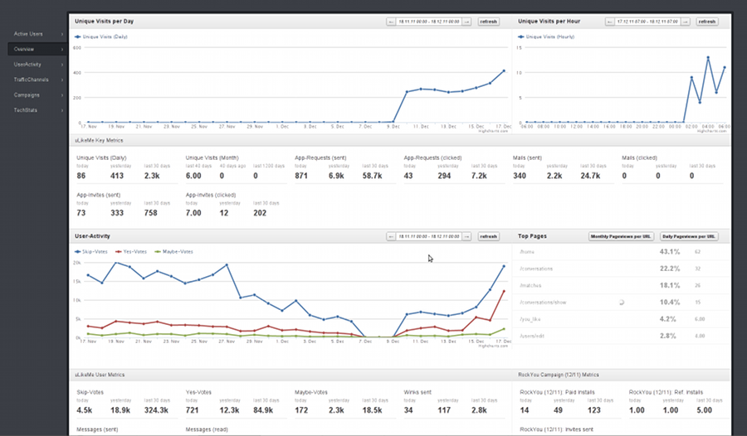Expand the Overview chevron arrow
747x436 pixels.
[x=62, y=50]
